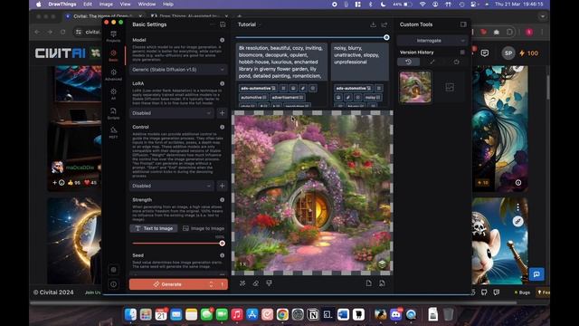Viewport: 579px width, 326px height.
Task: Select Text to Image mode
Action: tap(154, 228)
